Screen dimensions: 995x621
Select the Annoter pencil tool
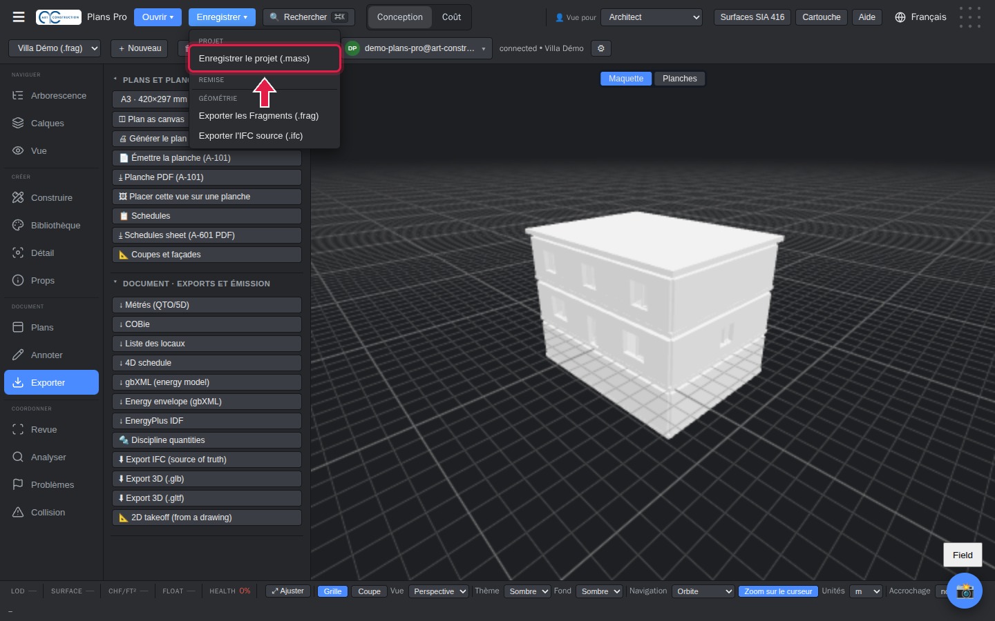[x=52, y=355]
